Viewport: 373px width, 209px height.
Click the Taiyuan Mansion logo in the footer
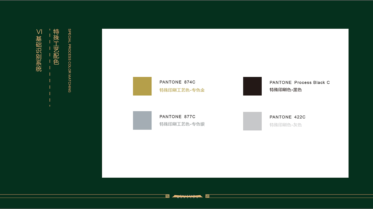pyautogui.click(x=187, y=196)
